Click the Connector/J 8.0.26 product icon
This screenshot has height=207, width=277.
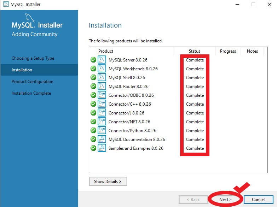[x=102, y=113]
